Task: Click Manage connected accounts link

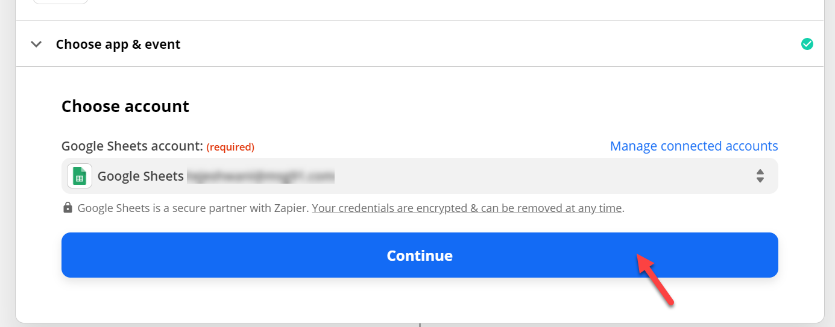Action: click(694, 146)
